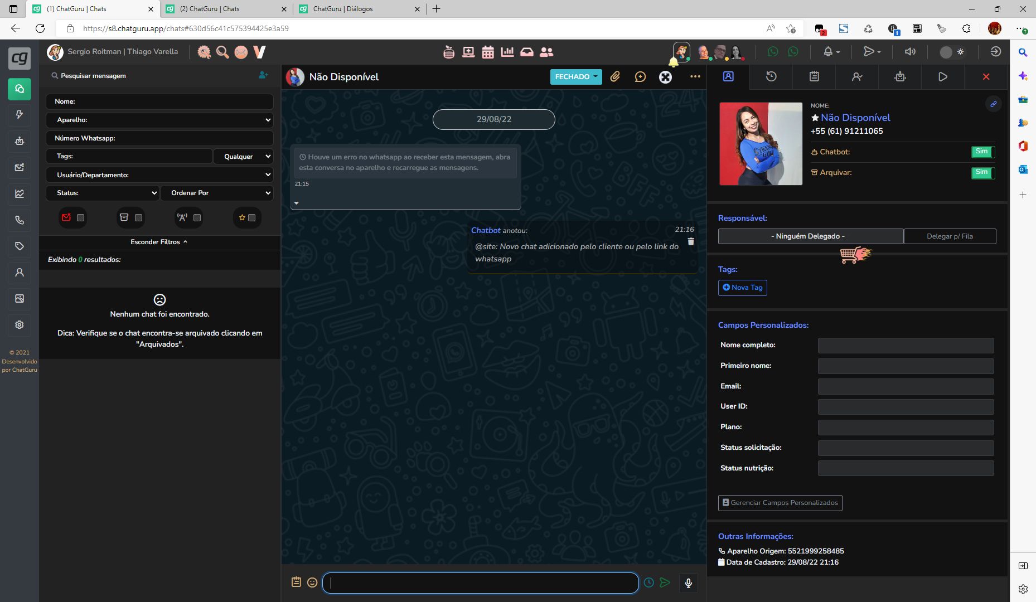Toggle the Chatbot Sim switch

[982, 152]
